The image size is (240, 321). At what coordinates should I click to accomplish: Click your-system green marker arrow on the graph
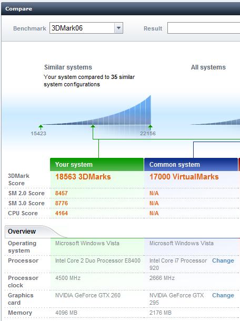[x=93, y=127]
